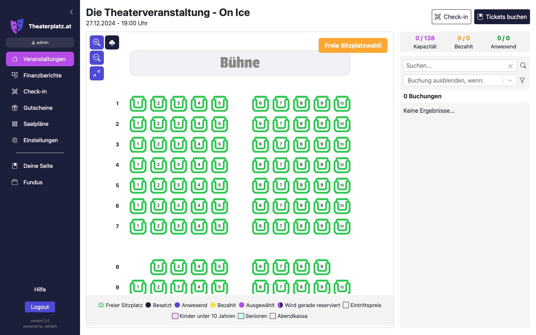
Task: Open the Check-in QR button
Action: point(451,17)
